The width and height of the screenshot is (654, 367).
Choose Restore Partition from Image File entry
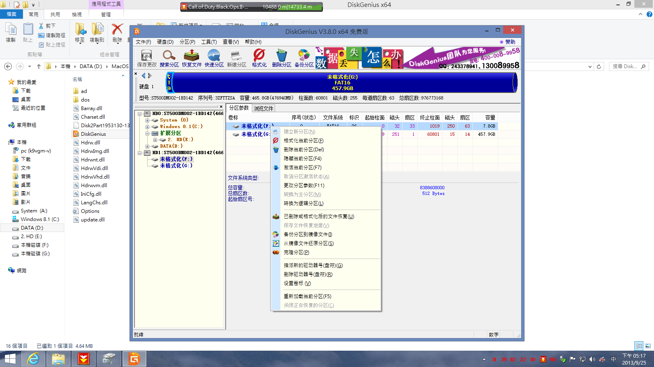point(326,243)
